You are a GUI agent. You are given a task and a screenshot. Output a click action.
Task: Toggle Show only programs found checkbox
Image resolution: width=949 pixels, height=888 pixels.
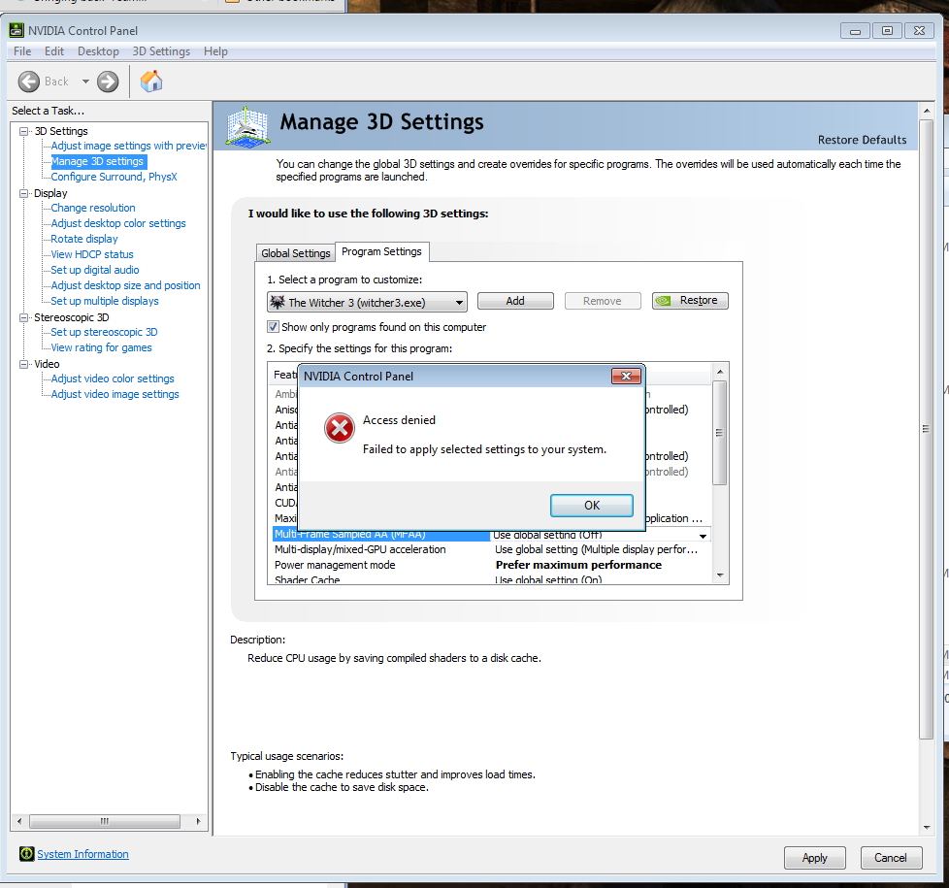(x=273, y=327)
